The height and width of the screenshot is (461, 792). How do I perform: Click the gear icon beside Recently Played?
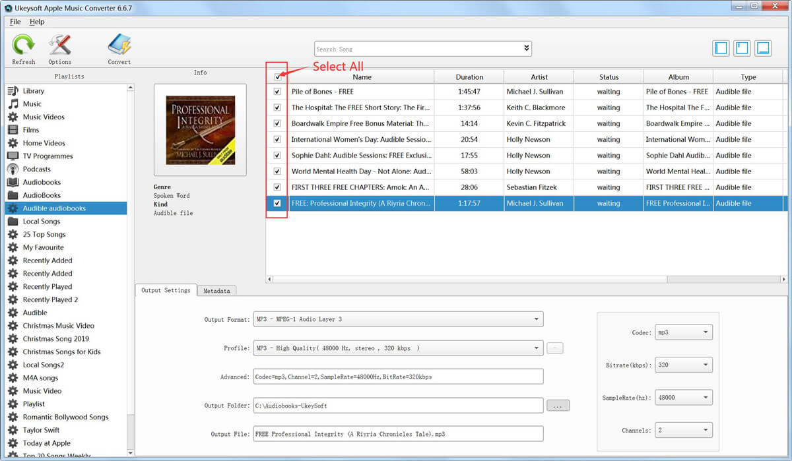click(x=13, y=287)
